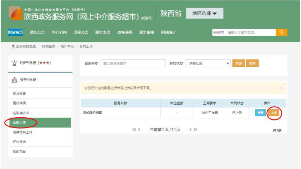Open the 网站首页 nav tab
Viewport: 301px width, 169px height.
[15, 32]
